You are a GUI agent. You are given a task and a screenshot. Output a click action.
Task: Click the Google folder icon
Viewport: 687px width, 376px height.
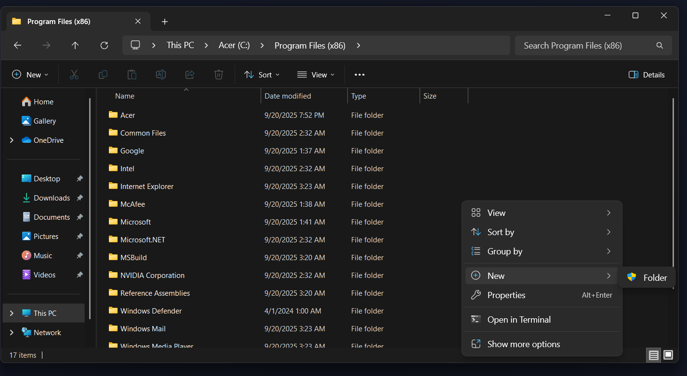pyautogui.click(x=113, y=150)
